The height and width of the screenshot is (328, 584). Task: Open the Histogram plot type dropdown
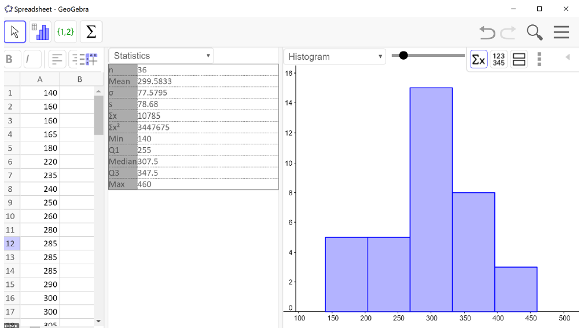335,57
